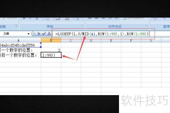Open the 对齐方式 group dialog launcher
170x113 pixels.
[147, 26]
